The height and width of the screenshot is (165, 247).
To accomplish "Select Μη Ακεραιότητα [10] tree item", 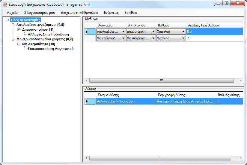I will click(39, 44).
